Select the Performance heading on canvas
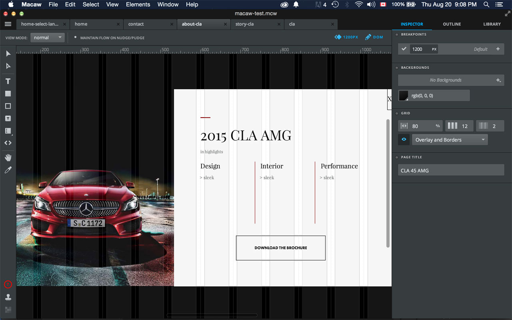This screenshot has width=512, height=320. click(339, 166)
